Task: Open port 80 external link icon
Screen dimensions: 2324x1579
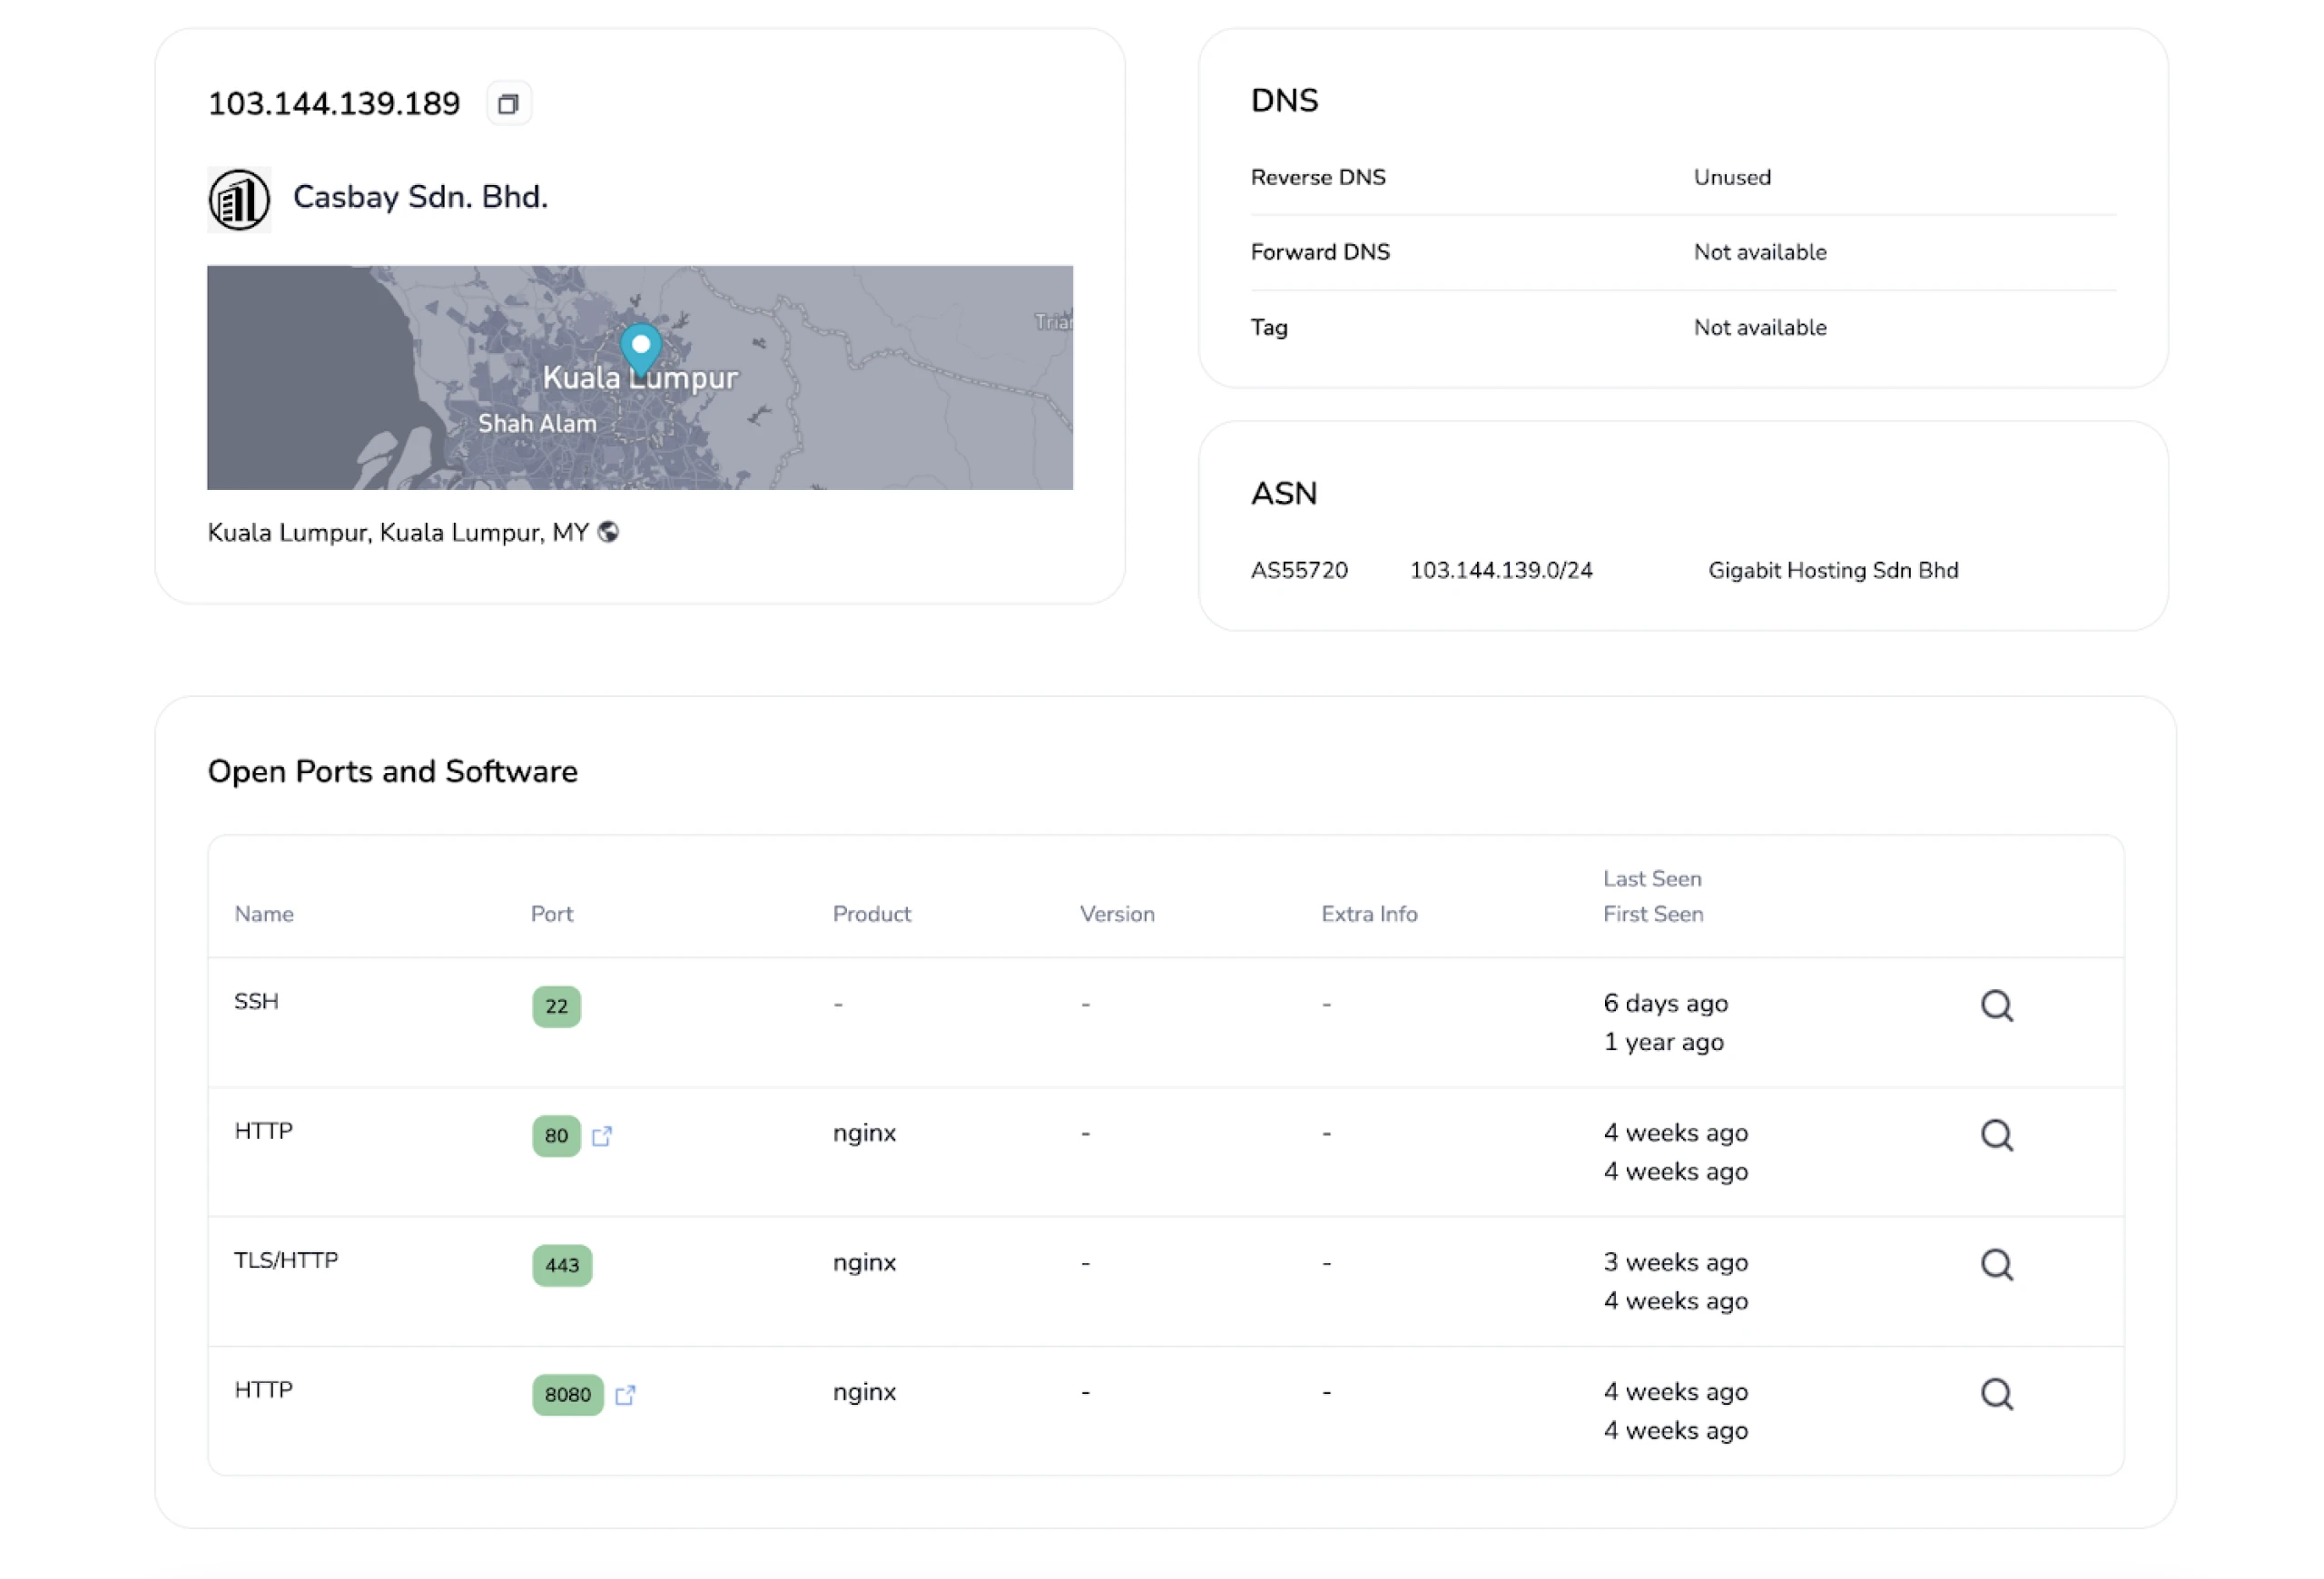Action: 602,1136
